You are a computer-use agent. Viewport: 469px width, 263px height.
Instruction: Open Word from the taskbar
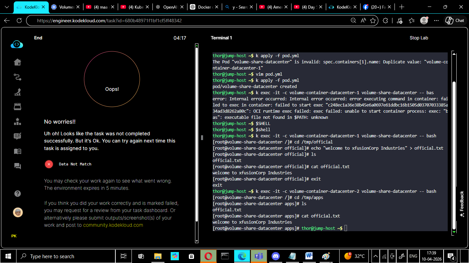[309, 256]
